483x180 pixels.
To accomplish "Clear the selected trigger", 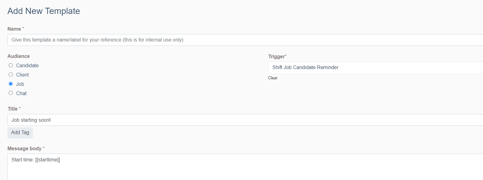I will [x=273, y=78].
